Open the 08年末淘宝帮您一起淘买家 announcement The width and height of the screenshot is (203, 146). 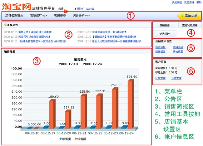pos(109,32)
